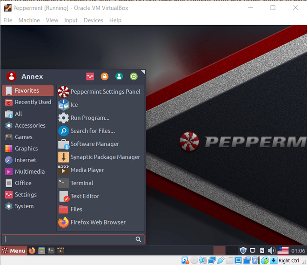
Task: Click the Right Ctrl host key indicator
Action: [x=288, y=260]
